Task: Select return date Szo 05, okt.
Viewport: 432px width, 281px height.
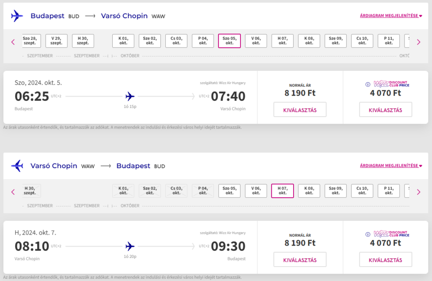Action: pos(229,191)
